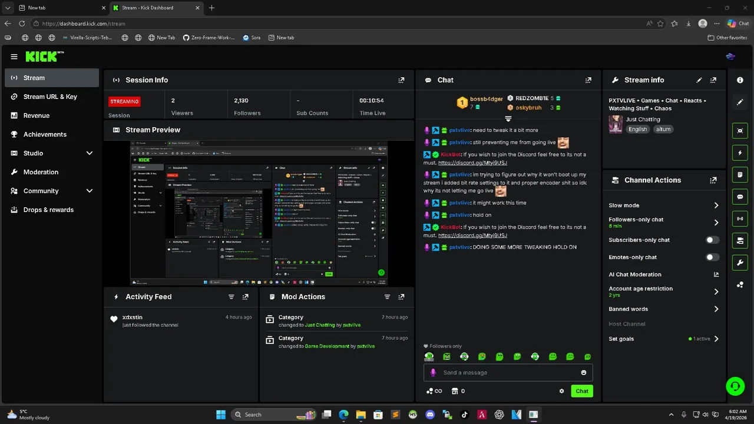Screen dimensions: 754x424
Task: Click the info icon in right sidebar
Action: 740,80
